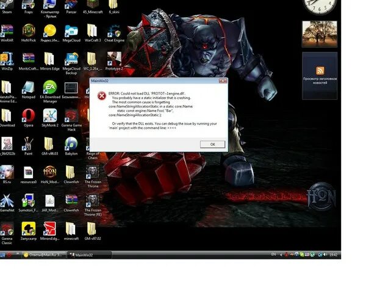The image size is (366, 293).
Task: Launch the Prototype 2 shortcut
Action: (x=114, y=62)
